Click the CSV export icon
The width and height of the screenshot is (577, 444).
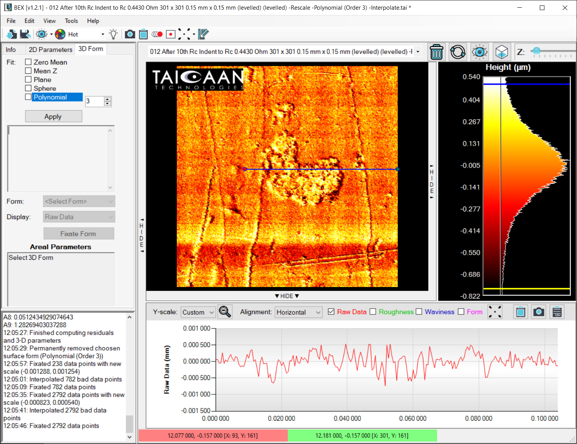tap(557, 312)
